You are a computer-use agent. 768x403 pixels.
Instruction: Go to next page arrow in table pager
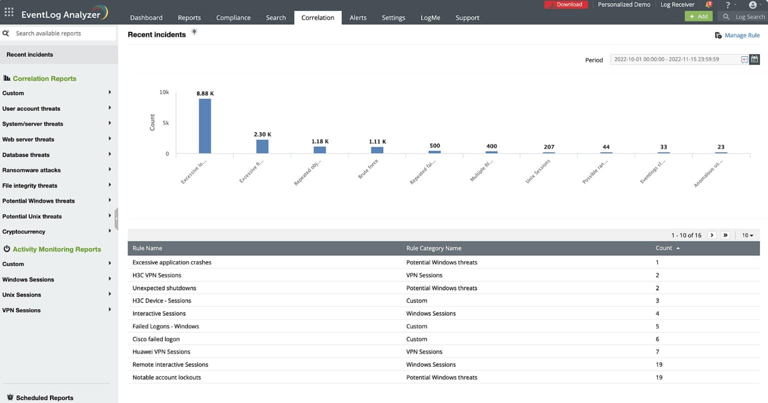tap(712, 235)
